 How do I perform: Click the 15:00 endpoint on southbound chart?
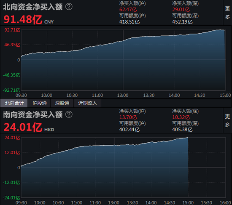pyautogui.click(x=188, y=202)
